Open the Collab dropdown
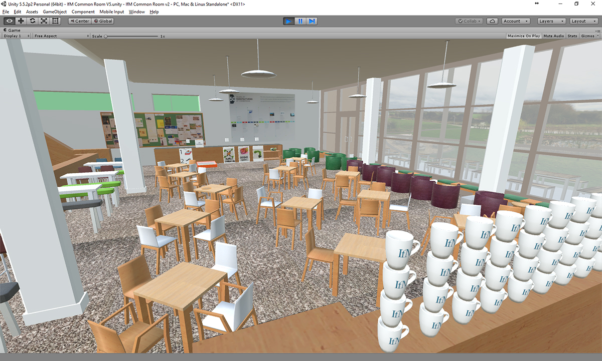The width and height of the screenshot is (602, 361). click(470, 21)
